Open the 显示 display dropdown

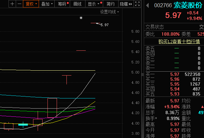(94, 4)
